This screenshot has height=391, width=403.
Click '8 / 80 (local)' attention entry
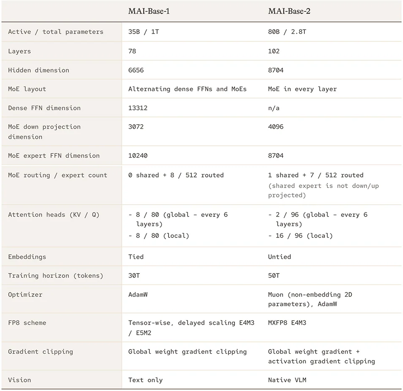163,236
